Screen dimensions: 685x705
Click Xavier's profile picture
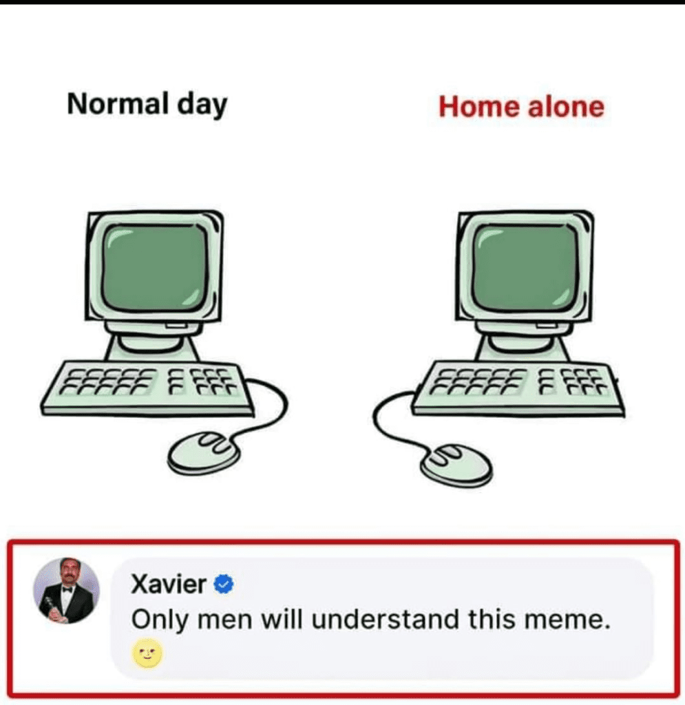(67, 590)
